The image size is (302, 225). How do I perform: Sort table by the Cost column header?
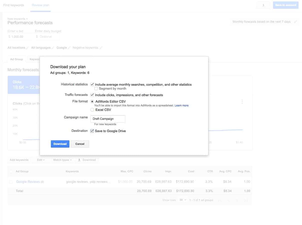[x=191, y=171]
